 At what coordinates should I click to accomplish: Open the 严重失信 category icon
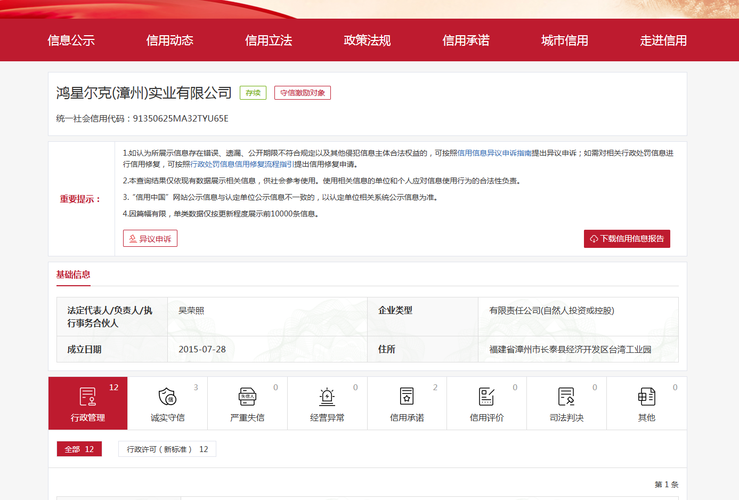(247, 397)
